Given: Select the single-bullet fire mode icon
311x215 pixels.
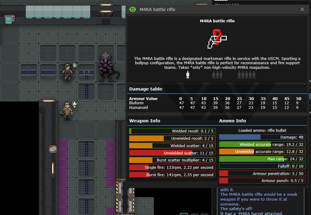Looking at the screenshot, I should [188, 75].
